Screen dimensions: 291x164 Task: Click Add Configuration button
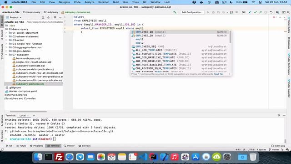[192, 12]
